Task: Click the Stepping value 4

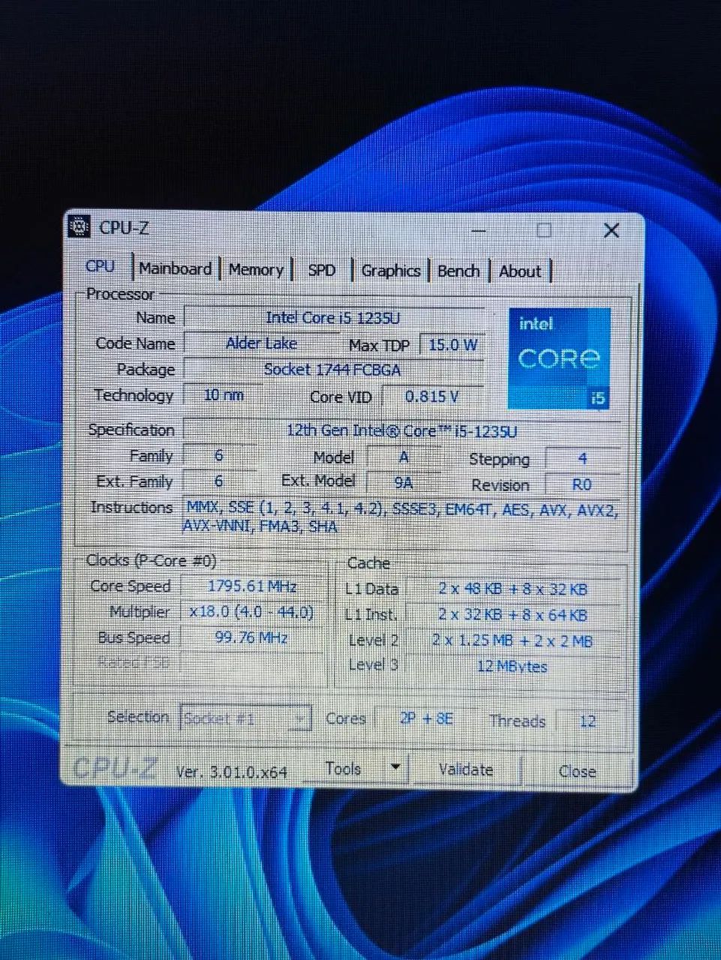Action: click(582, 458)
